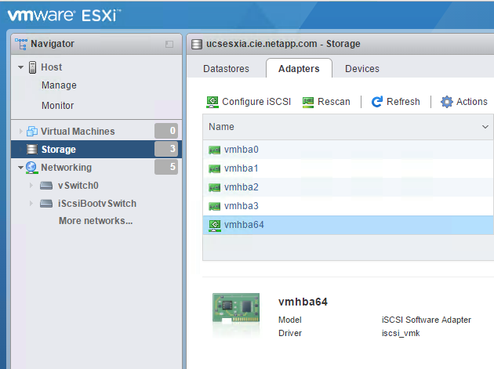Click the iscsi_vmk driver value

point(401,334)
